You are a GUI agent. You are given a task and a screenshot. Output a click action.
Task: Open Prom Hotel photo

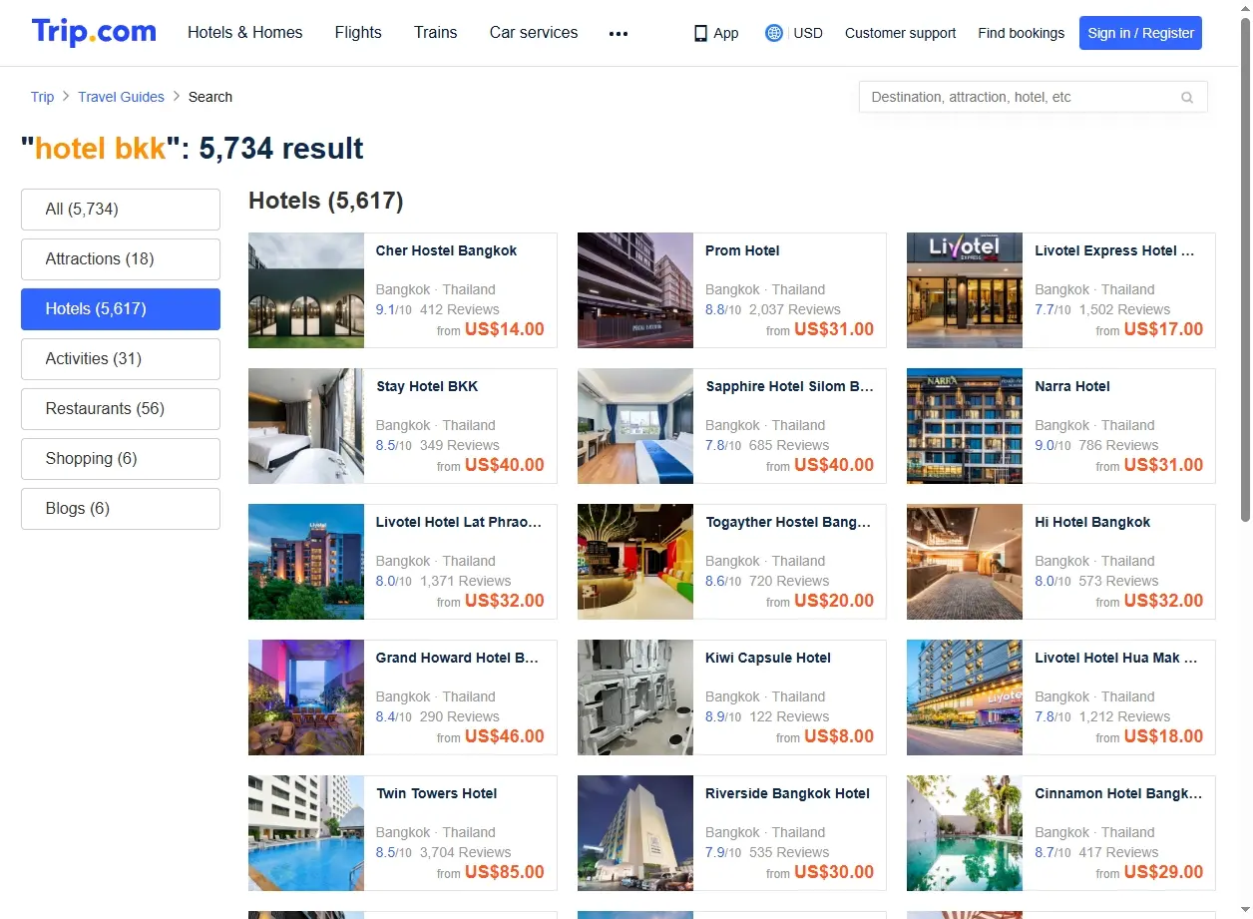[x=635, y=290]
